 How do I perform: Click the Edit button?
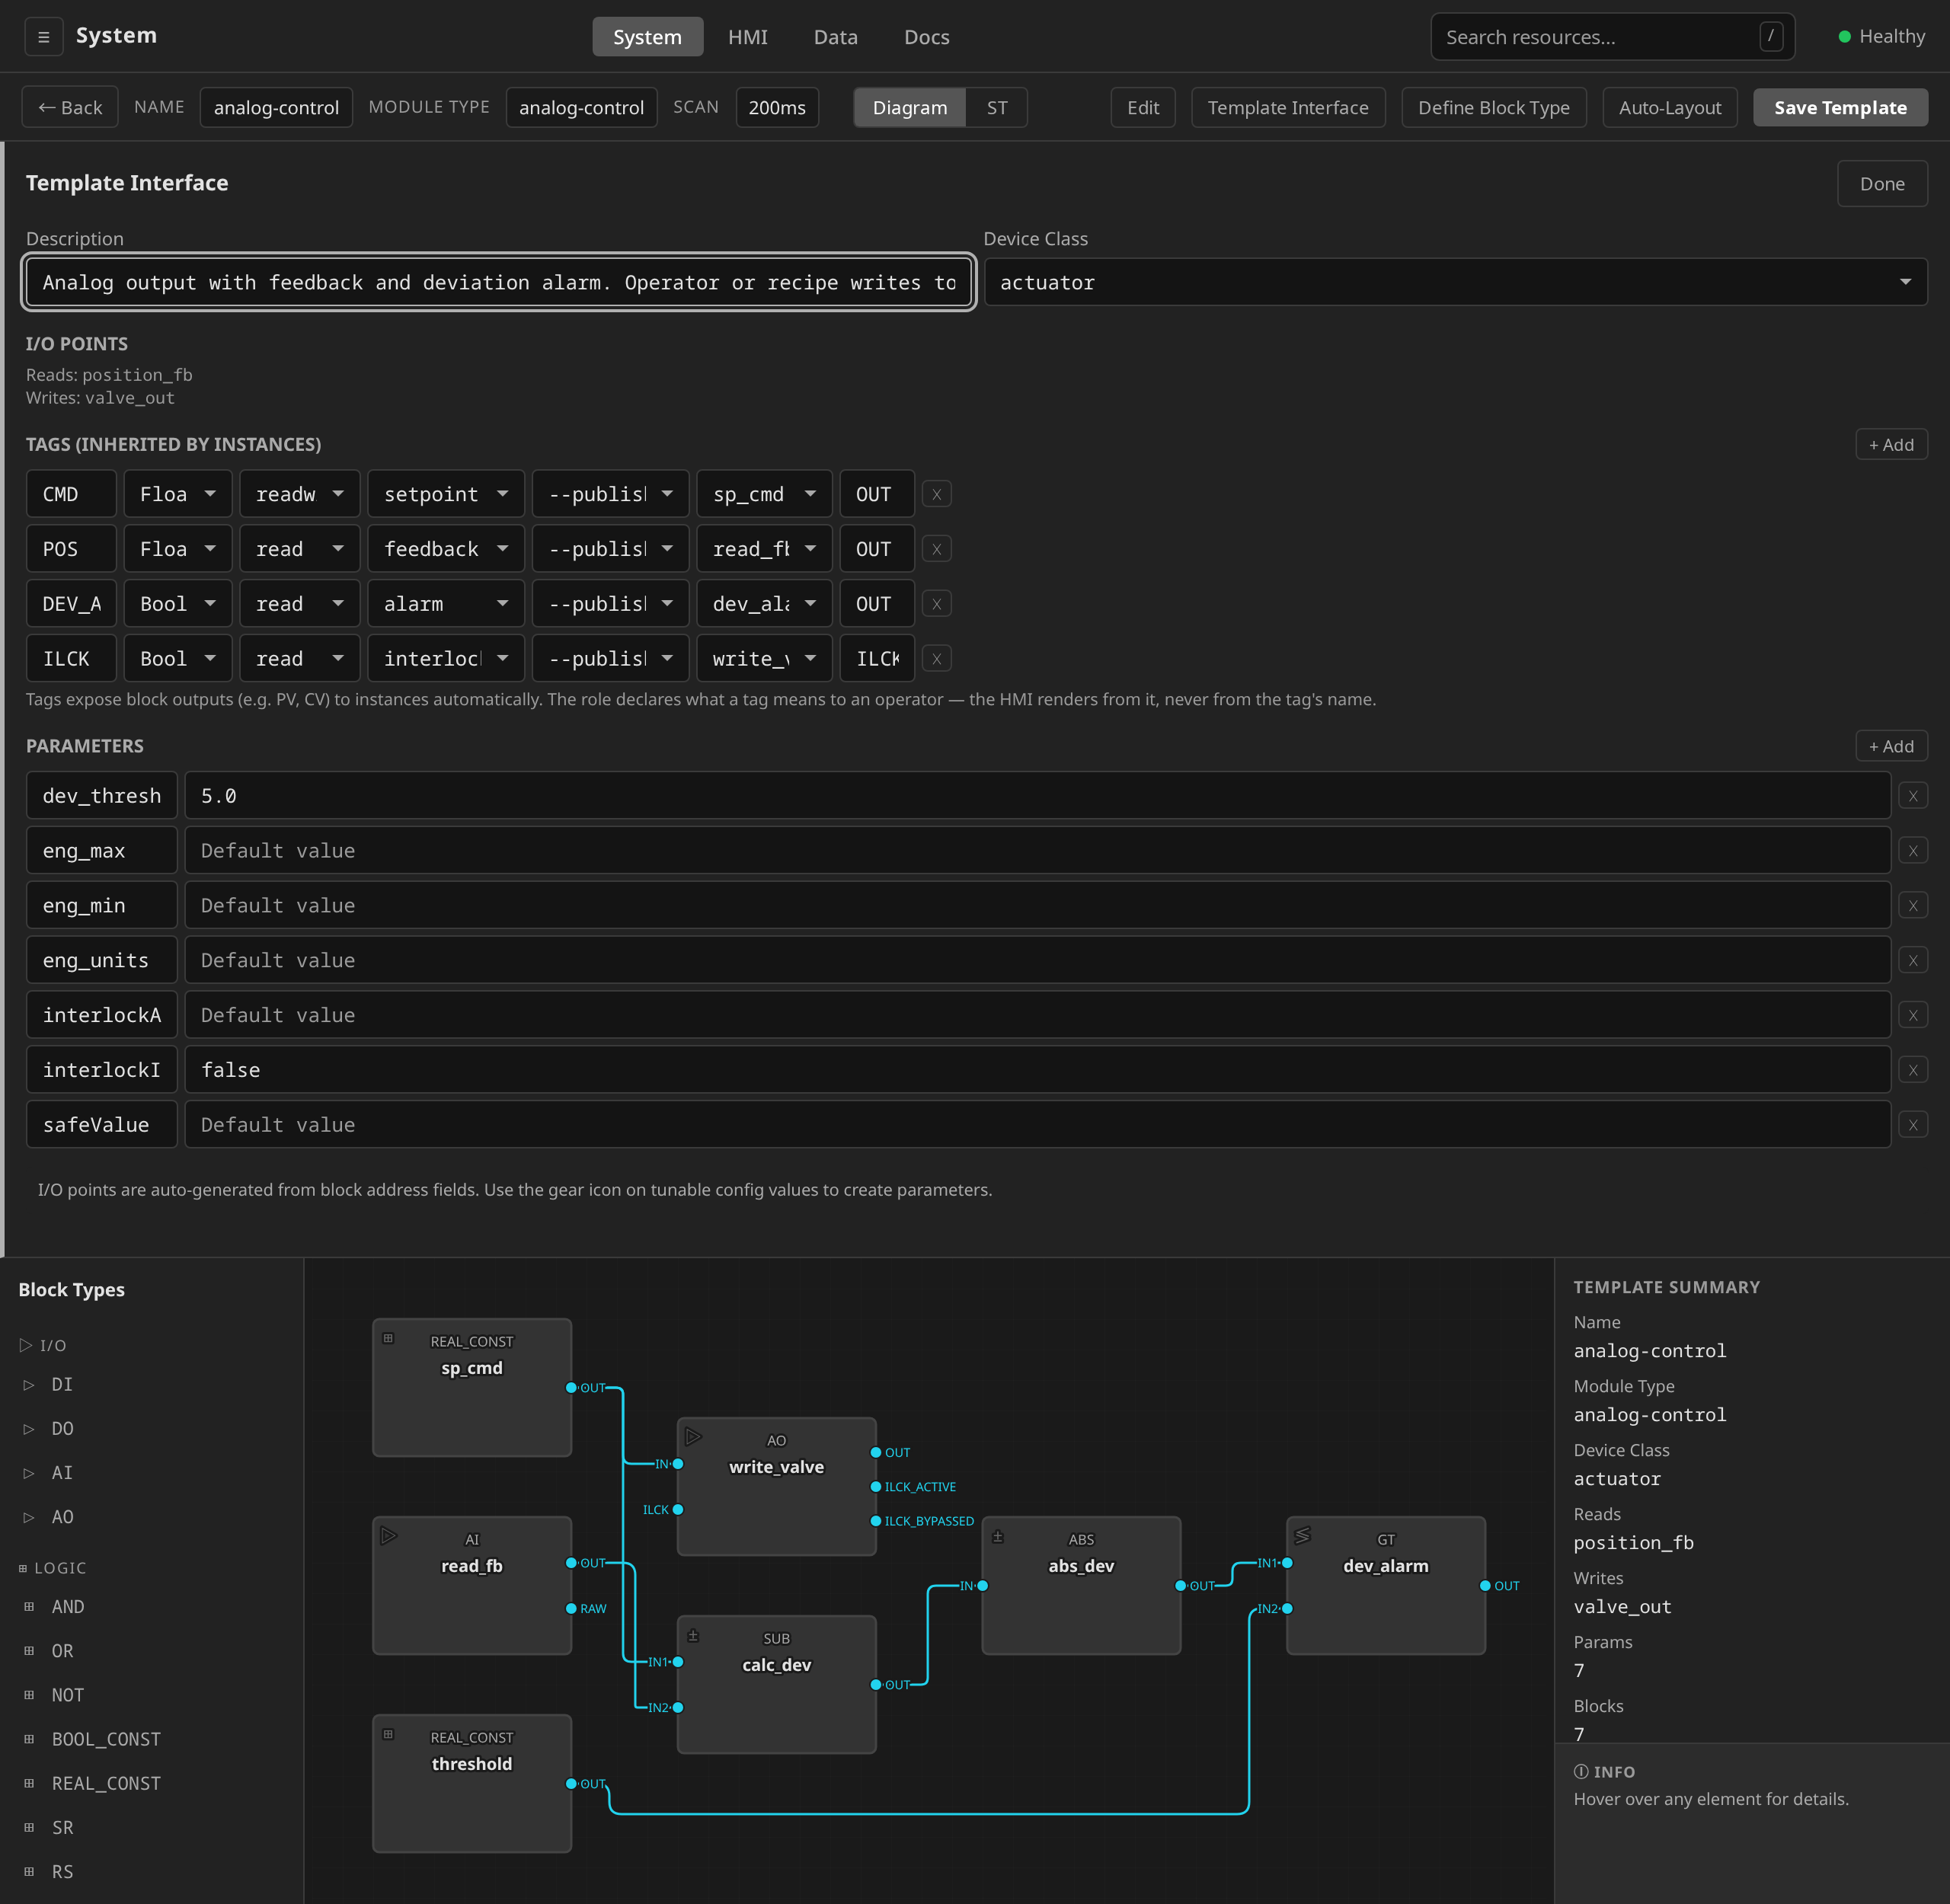pyautogui.click(x=1143, y=108)
